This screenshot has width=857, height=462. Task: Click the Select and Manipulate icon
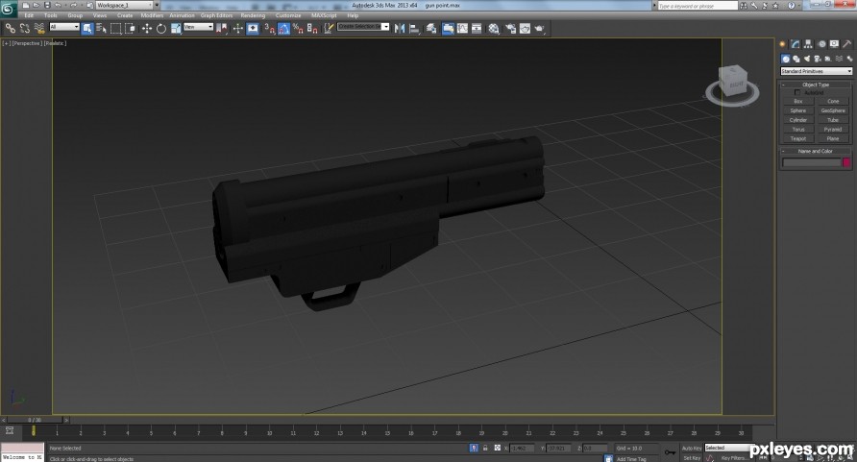pyautogui.click(x=237, y=29)
